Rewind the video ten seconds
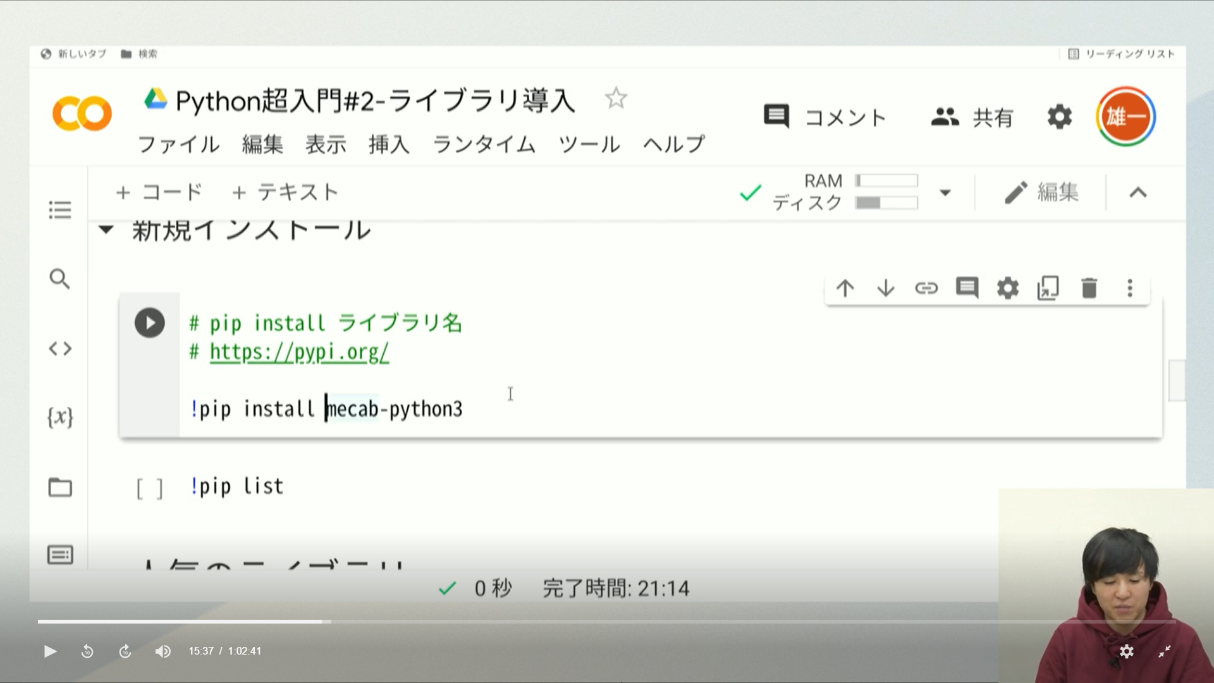 pos(87,651)
